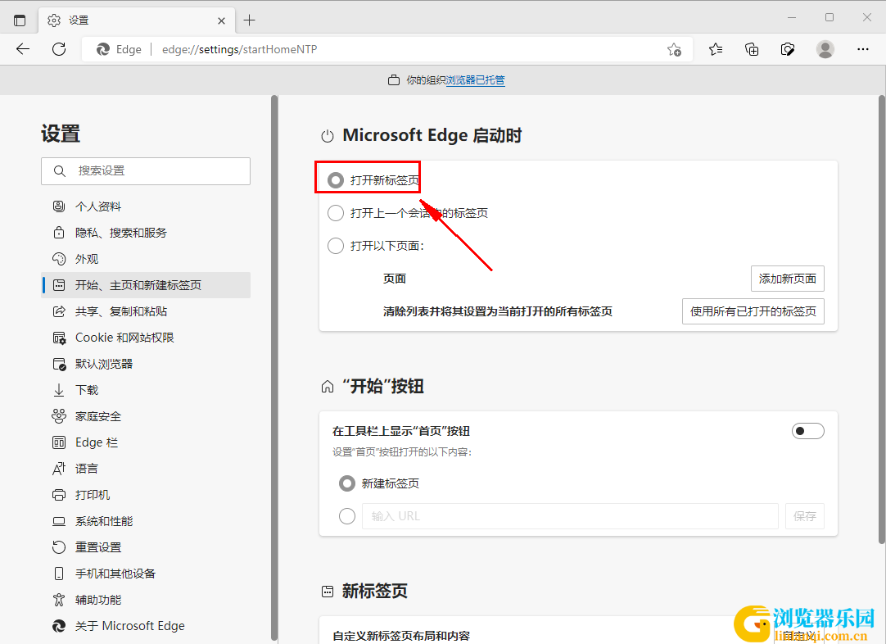Screen dimensions: 886x644
Task: Click the address bar URL
Action: coord(240,49)
